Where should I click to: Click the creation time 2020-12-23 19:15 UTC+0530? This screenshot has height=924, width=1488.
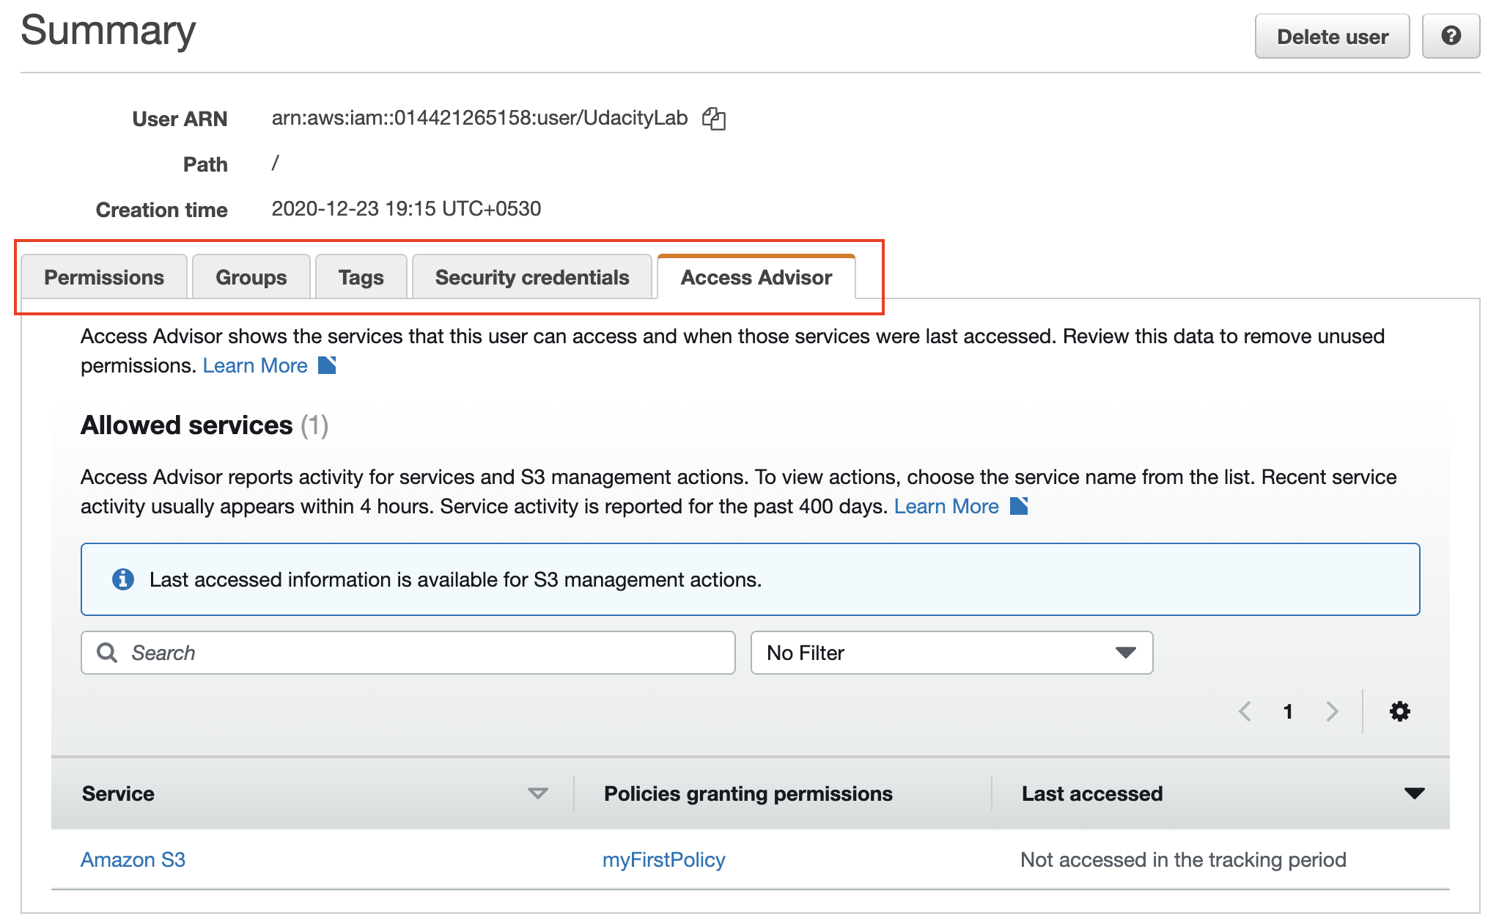click(x=406, y=209)
